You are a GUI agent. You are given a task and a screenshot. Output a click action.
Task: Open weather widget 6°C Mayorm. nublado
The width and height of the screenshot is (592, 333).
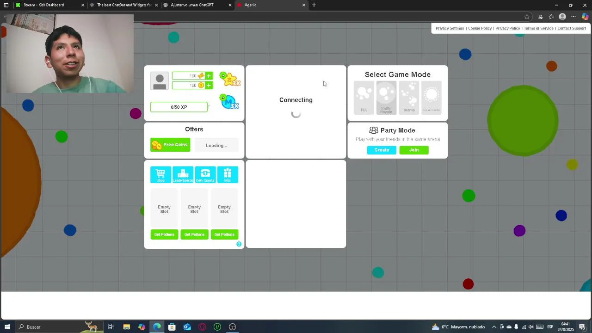point(458,327)
